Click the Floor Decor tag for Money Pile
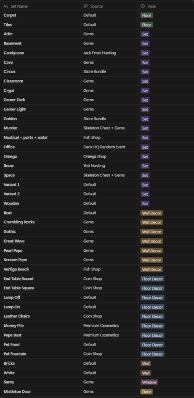This screenshot has height=398, width=194. (153, 326)
